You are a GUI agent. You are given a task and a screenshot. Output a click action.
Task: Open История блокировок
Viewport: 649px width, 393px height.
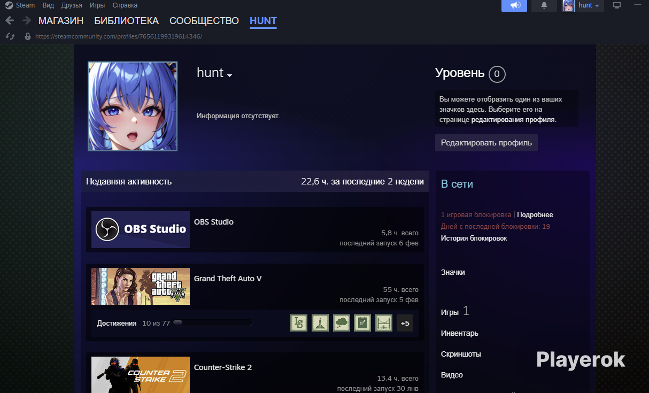[x=474, y=238]
